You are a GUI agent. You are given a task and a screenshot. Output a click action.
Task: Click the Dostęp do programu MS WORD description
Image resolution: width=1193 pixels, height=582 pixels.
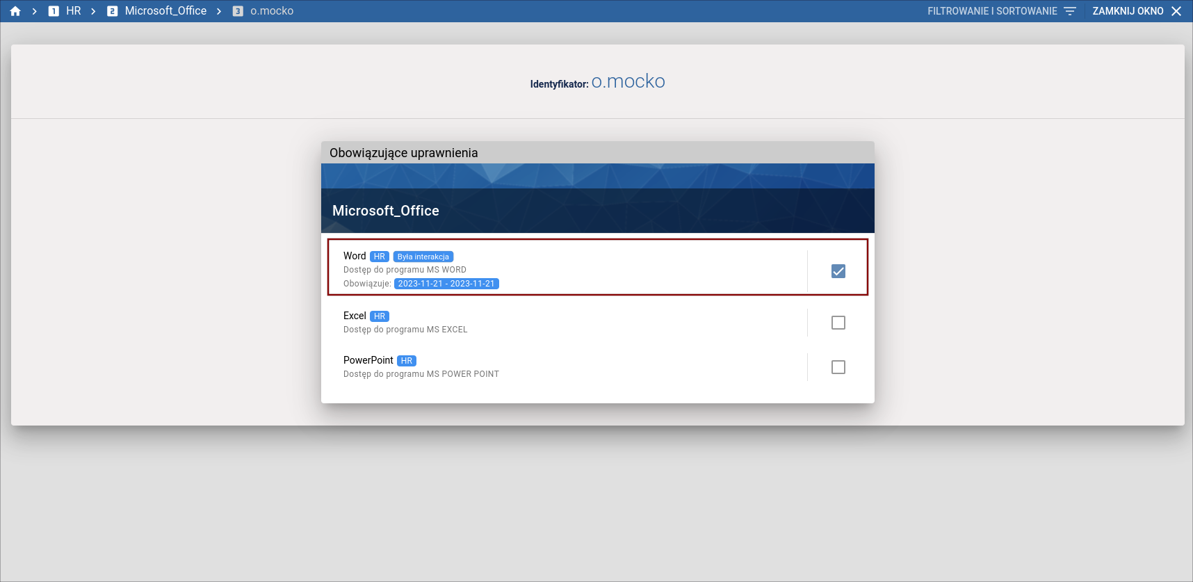pyautogui.click(x=405, y=270)
